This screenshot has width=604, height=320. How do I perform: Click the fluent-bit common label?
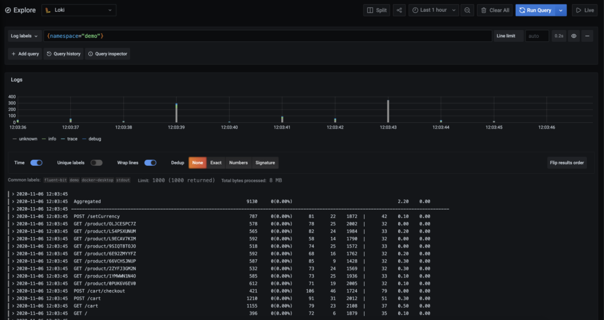[55, 180]
